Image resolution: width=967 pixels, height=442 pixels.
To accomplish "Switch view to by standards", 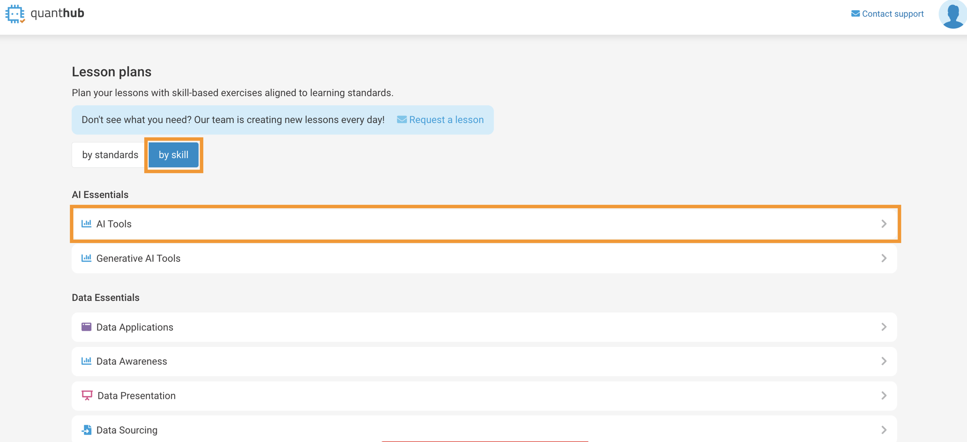I will (110, 155).
